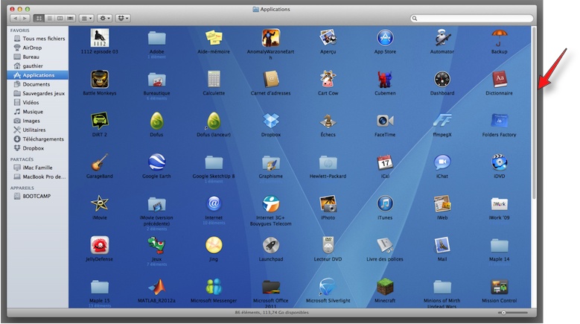
Task: Select iMac Famille shared computer
Action: [38, 168]
